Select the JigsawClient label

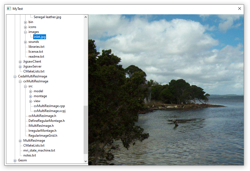point(32,61)
